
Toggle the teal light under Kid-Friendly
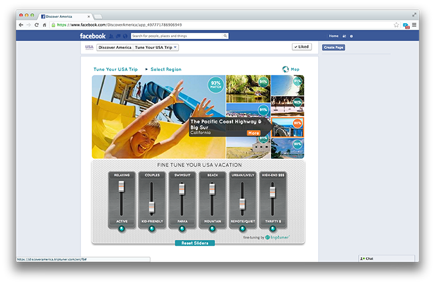(151, 229)
